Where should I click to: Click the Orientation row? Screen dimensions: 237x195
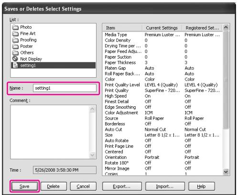click(162, 157)
